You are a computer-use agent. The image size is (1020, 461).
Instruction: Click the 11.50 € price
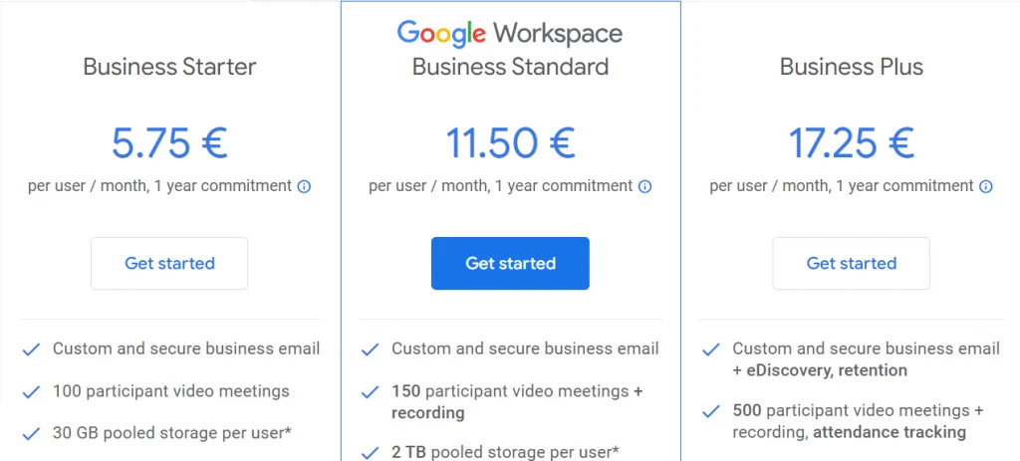point(510,143)
